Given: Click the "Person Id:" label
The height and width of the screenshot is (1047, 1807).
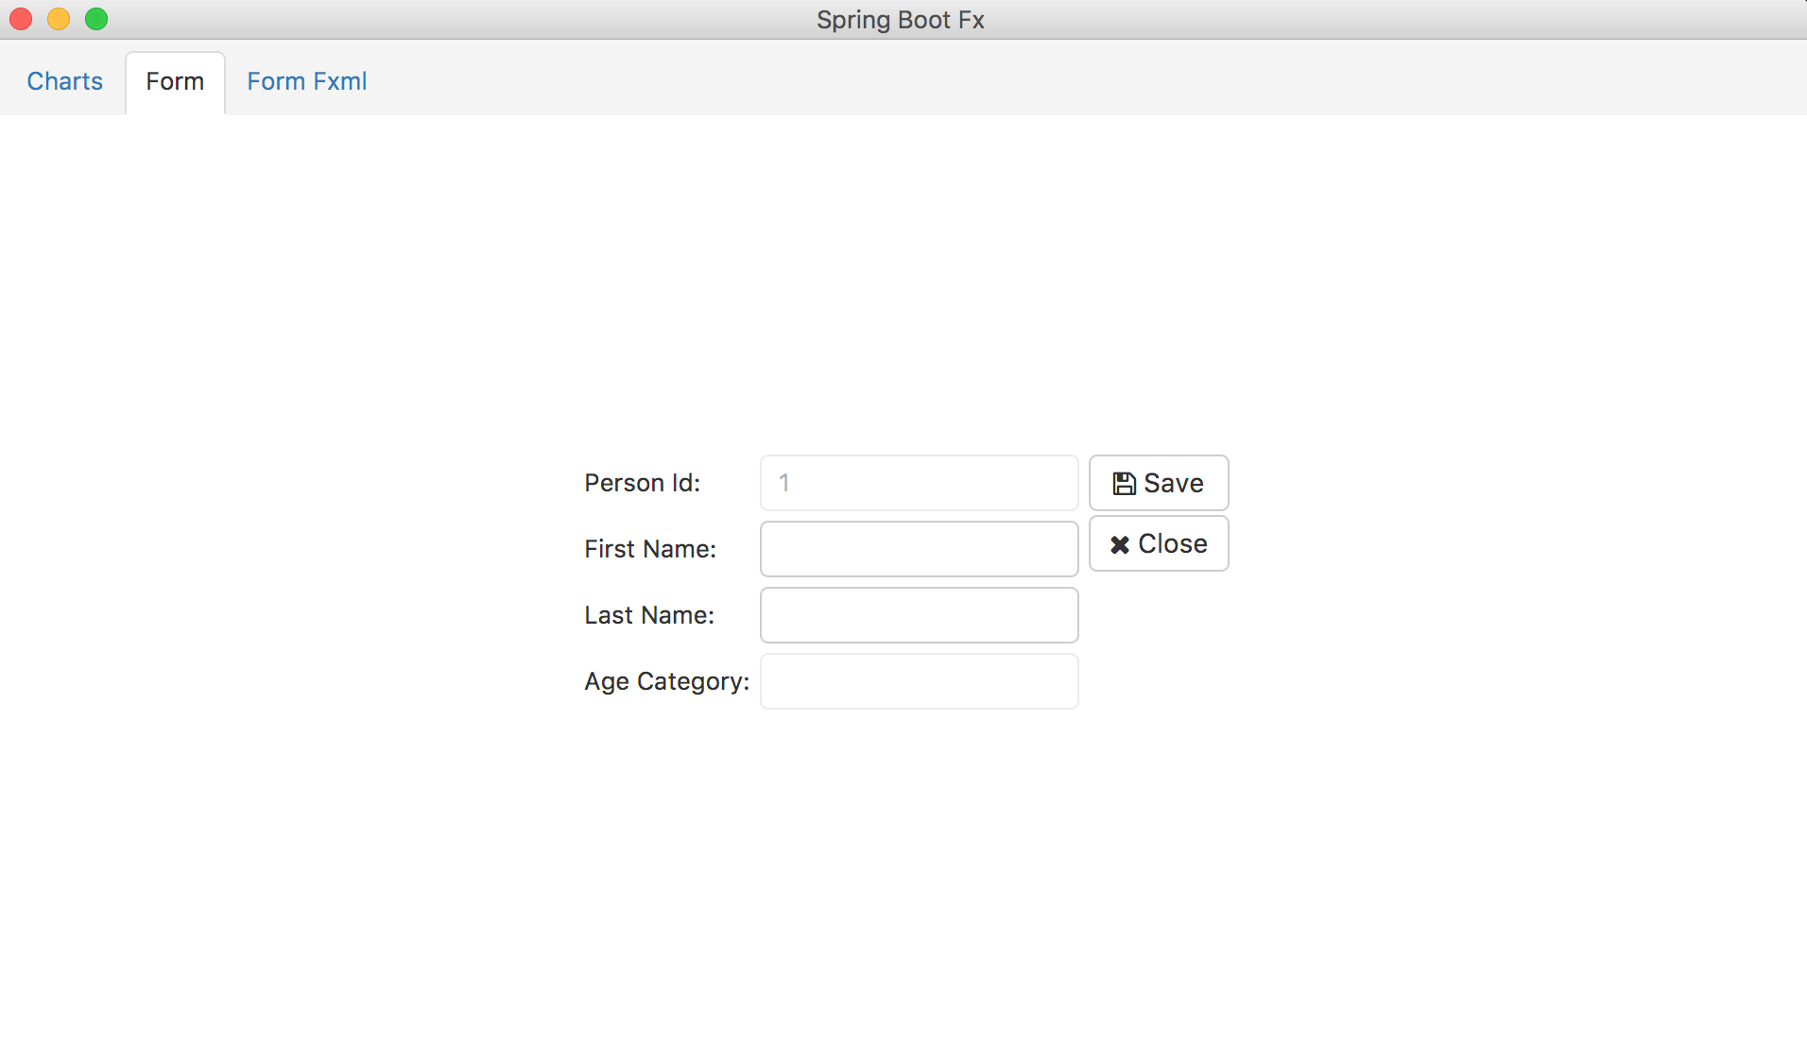Looking at the screenshot, I should click(x=642, y=483).
